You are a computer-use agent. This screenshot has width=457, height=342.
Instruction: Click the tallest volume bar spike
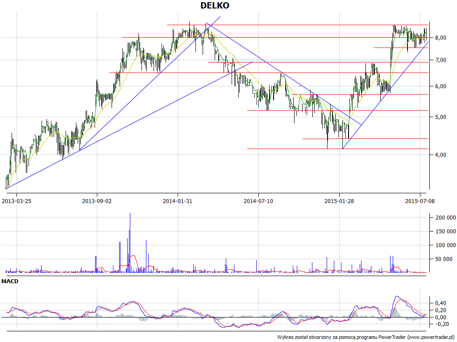pyautogui.click(x=130, y=243)
